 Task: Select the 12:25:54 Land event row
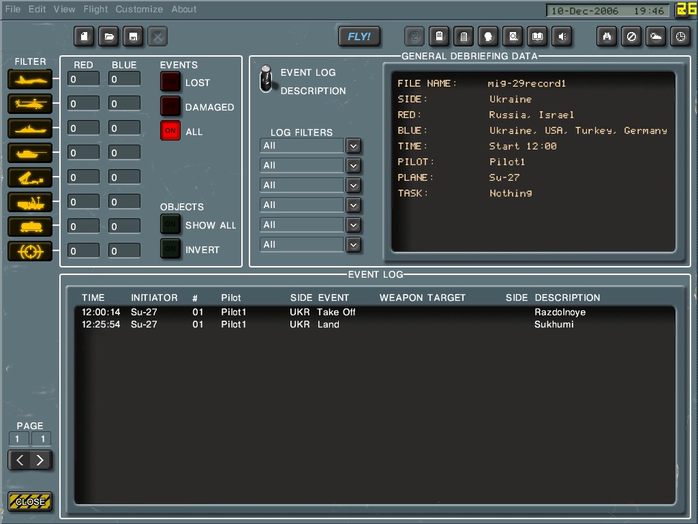point(375,324)
